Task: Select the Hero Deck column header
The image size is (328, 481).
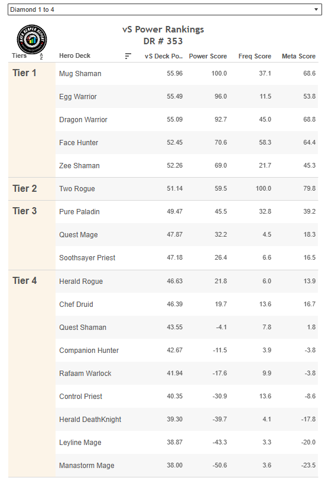Action: click(74, 56)
